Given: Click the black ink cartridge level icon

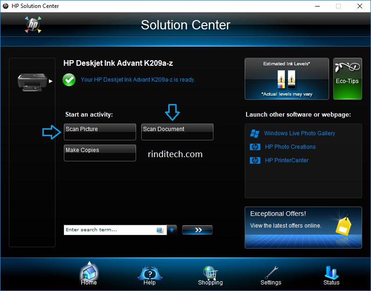Looking at the screenshot, I should [291, 79].
